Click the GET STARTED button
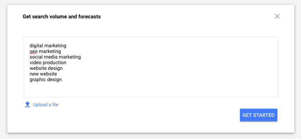Image resolution: width=301 pixels, height=139 pixels. [258, 115]
